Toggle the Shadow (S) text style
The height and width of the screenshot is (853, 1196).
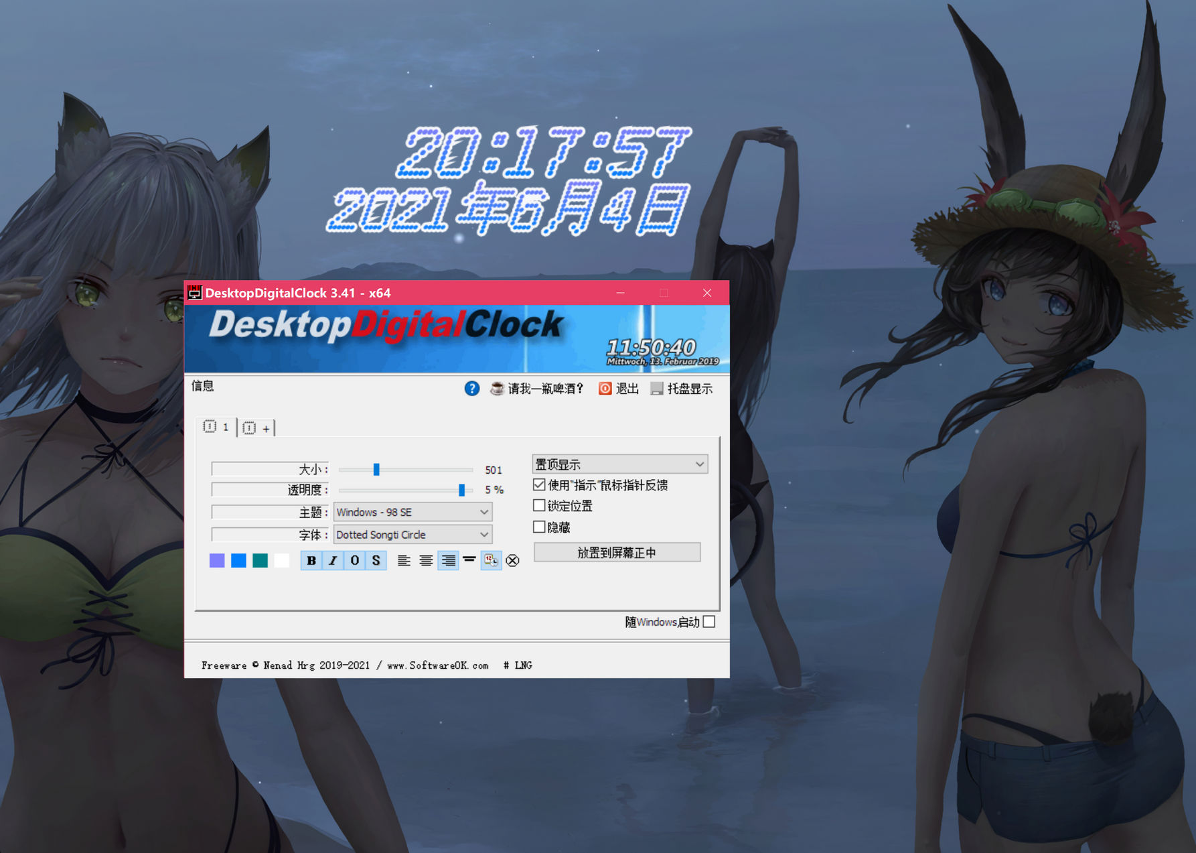pyautogui.click(x=376, y=561)
